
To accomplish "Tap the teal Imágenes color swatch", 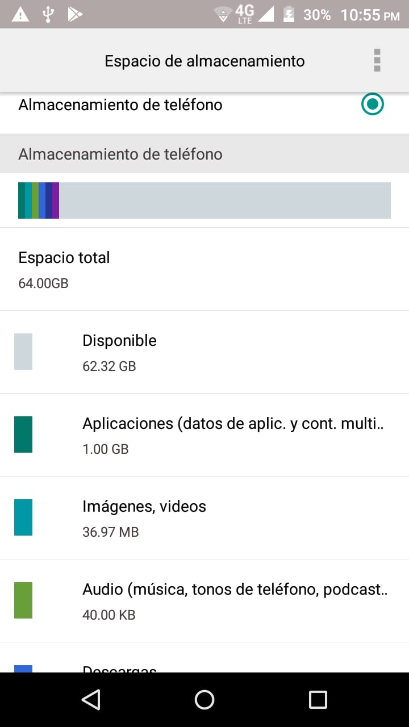I will tap(23, 517).
